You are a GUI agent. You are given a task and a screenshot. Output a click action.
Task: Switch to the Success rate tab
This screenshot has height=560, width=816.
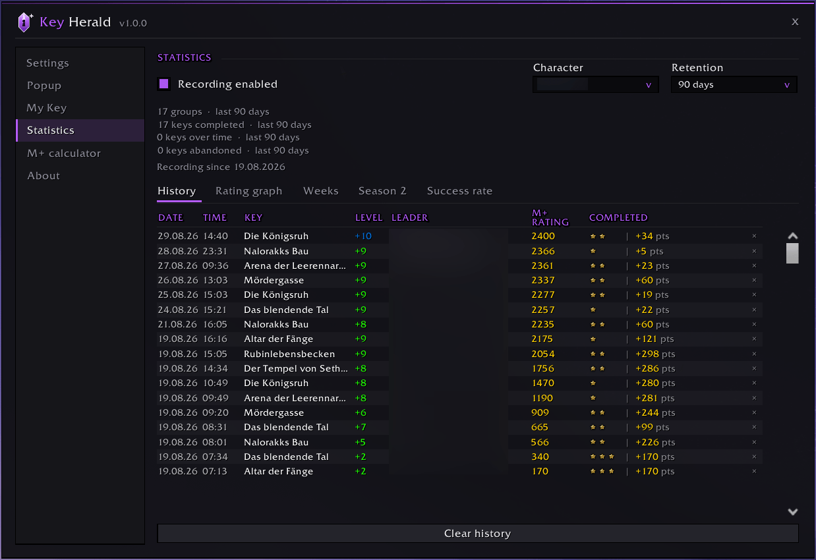pyautogui.click(x=459, y=191)
